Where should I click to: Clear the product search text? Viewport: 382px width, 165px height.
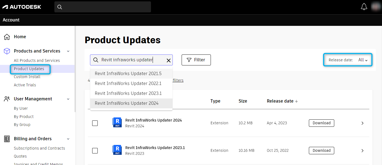click(169, 60)
